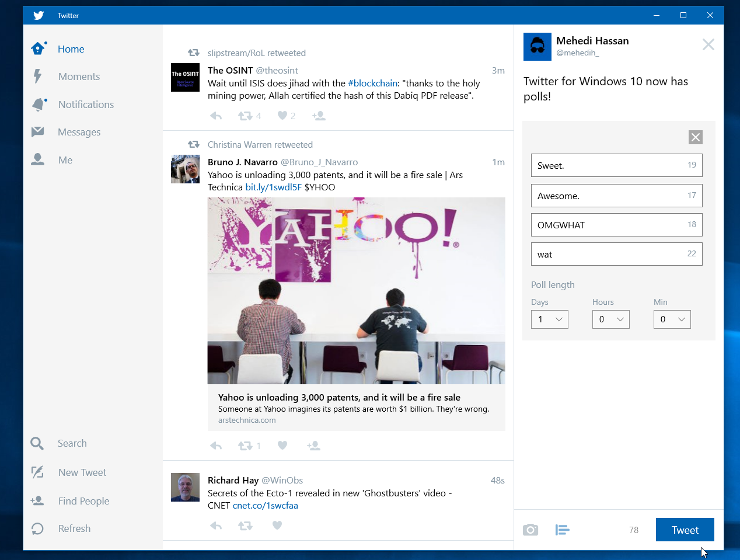Open The OSINT profile avatar

pos(186,77)
